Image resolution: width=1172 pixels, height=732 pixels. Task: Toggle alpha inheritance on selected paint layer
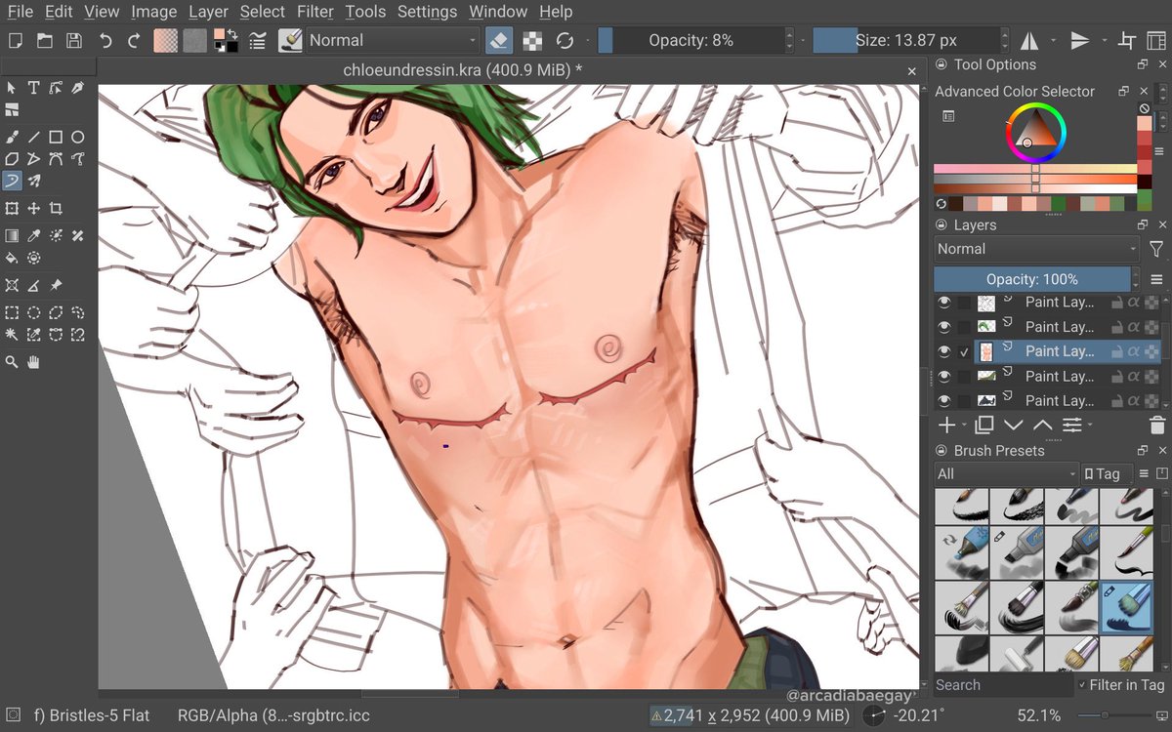[x=1134, y=351]
